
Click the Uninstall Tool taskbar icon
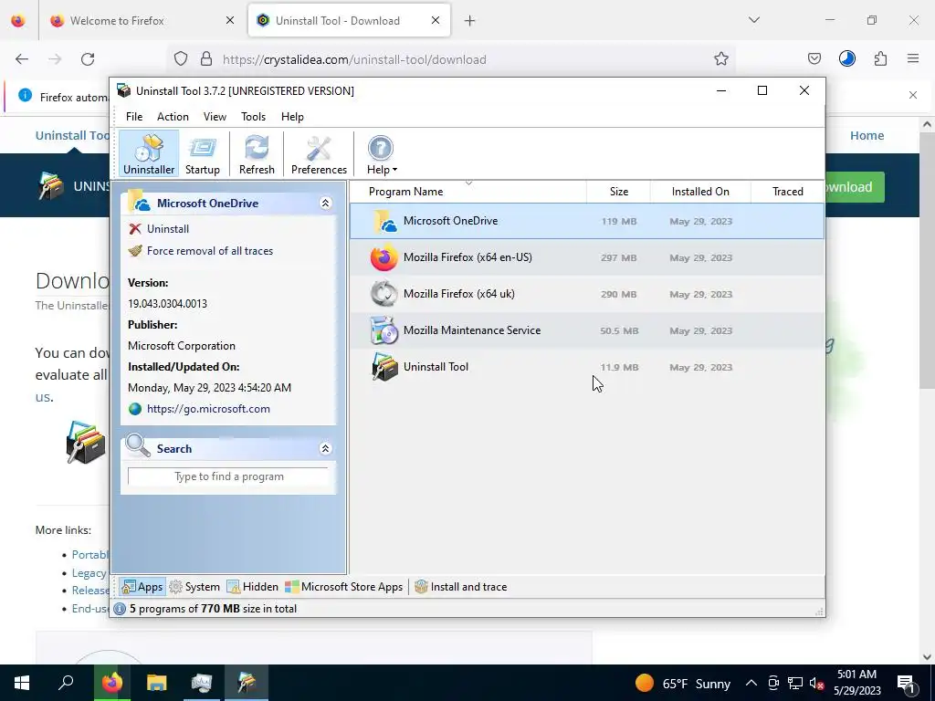247,683
